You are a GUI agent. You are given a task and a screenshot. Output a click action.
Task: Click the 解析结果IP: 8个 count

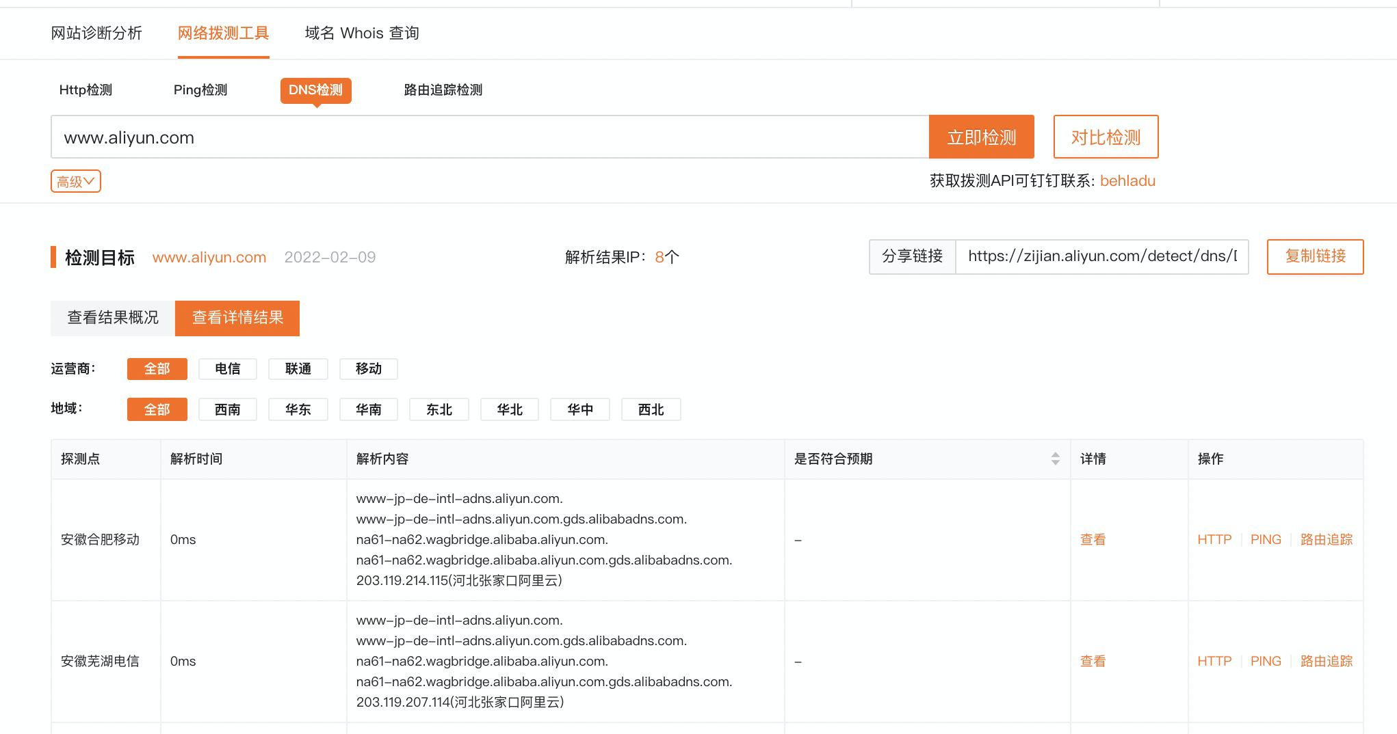pyautogui.click(x=622, y=257)
